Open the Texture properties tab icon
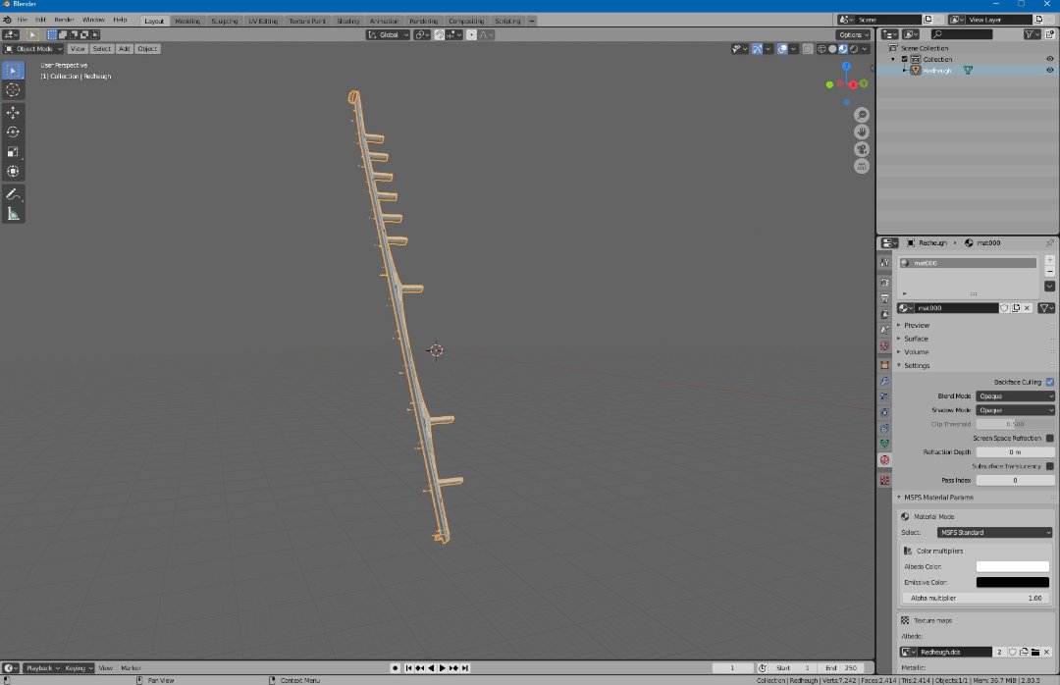This screenshot has width=1060, height=685. tap(885, 480)
